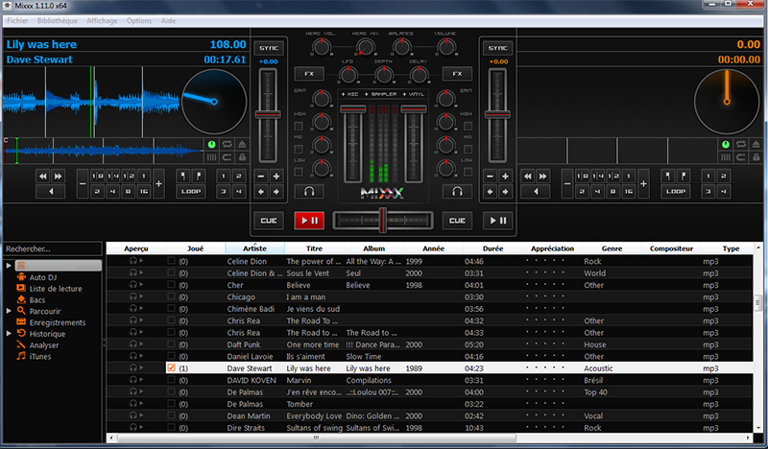Click left deck fast forward icon
Screen dimensions: 768x449
59,177
